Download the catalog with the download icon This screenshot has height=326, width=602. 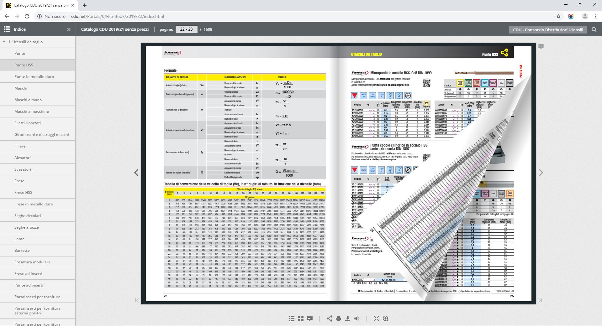click(348, 318)
